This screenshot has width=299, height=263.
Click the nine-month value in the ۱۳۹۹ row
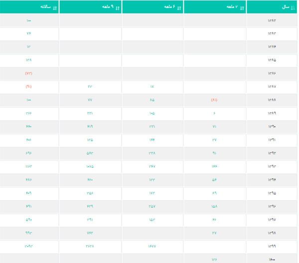90,247
